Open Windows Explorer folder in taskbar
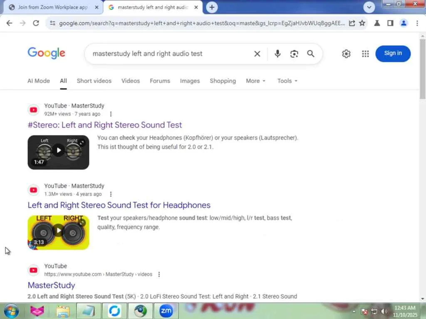 pos(63,311)
